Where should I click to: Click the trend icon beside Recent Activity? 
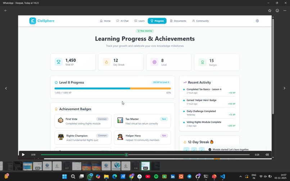click(x=185, y=83)
